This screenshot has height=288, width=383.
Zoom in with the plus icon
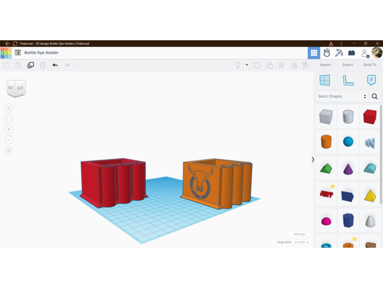[x=9, y=129]
